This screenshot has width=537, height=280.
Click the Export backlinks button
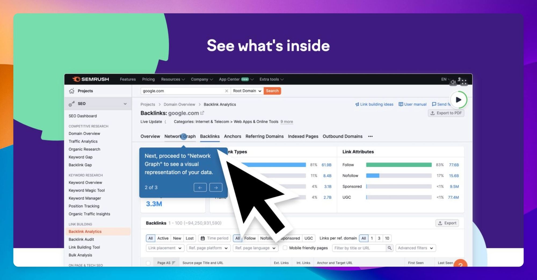pyautogui.click(x=447, y=223)
